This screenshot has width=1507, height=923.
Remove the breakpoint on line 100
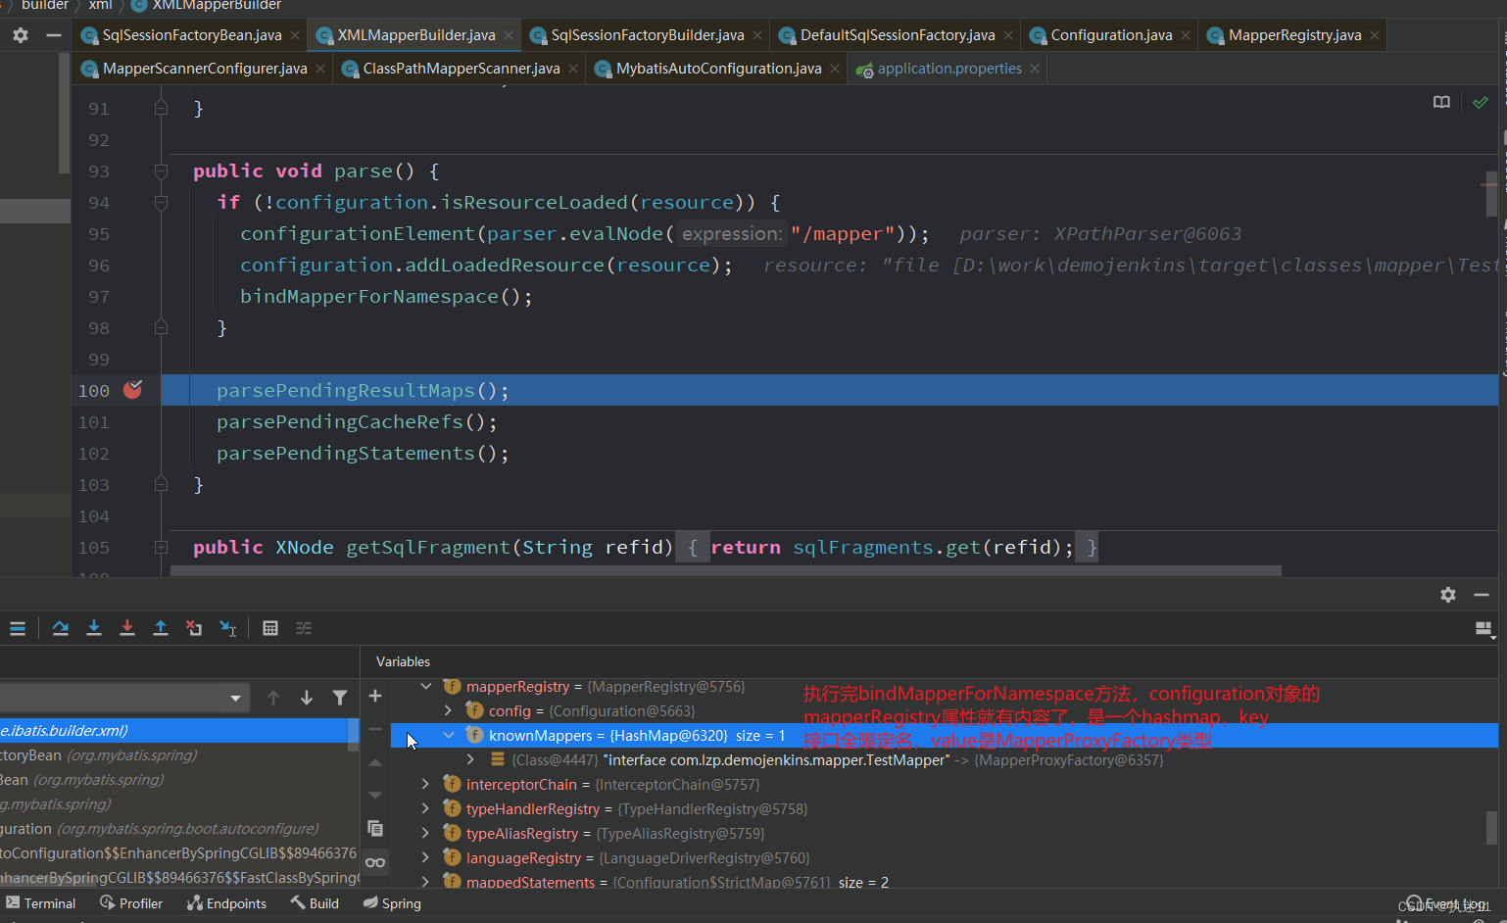pyautogui.click(x=133, y=390)
